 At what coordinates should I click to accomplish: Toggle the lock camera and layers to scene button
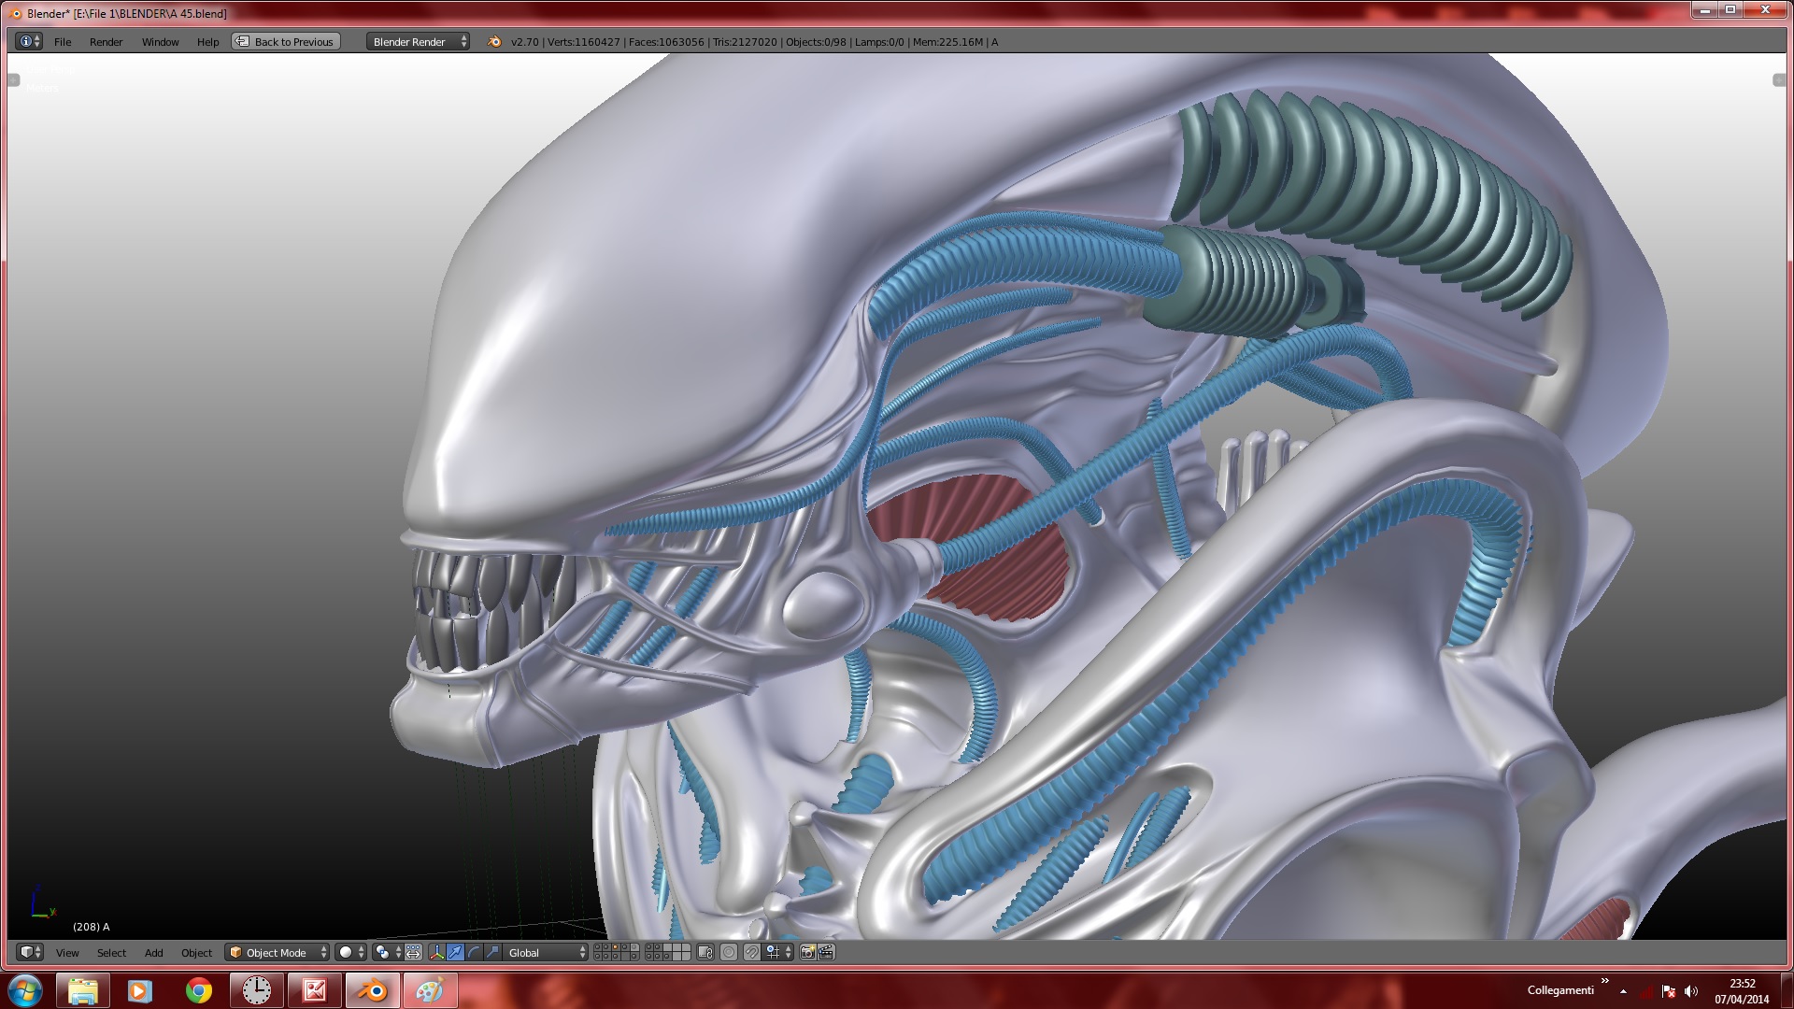click(705, 952)
